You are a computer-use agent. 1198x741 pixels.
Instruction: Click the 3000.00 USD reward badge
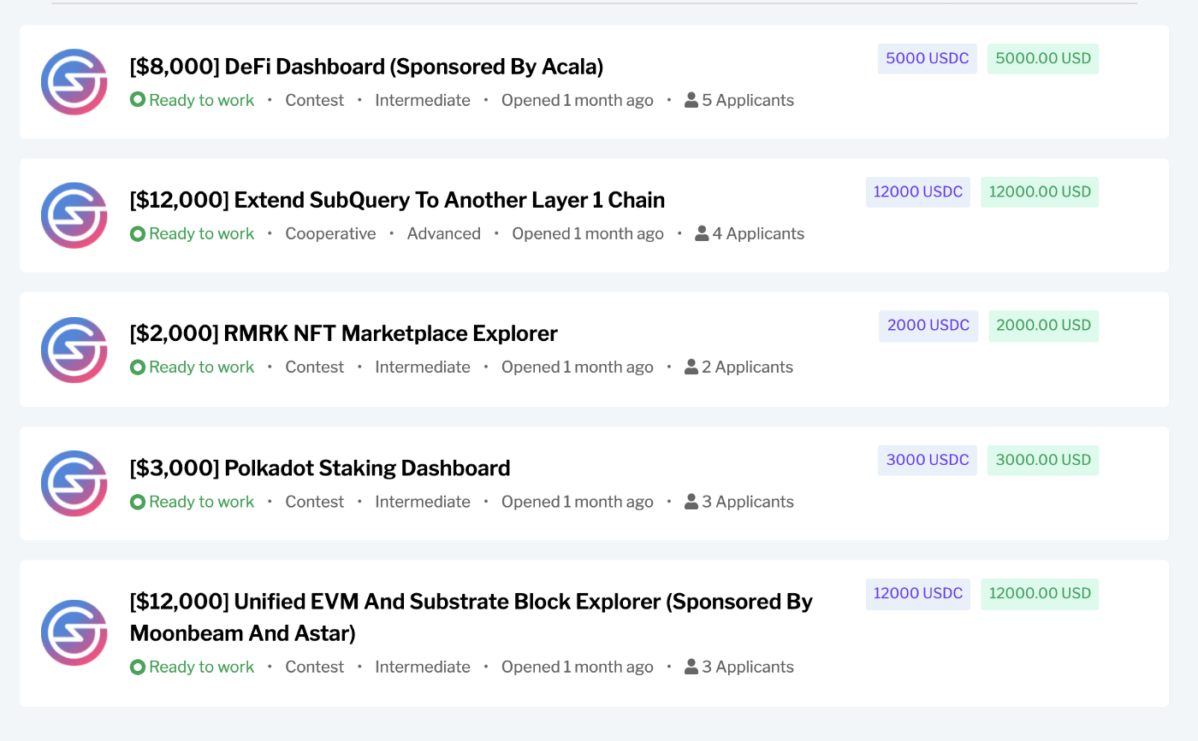pos(1042,460)
